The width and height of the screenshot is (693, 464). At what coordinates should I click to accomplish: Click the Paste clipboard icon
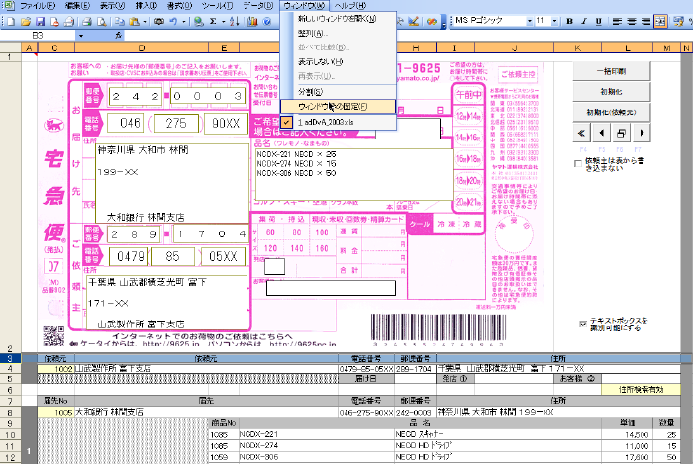pos(135,21)
